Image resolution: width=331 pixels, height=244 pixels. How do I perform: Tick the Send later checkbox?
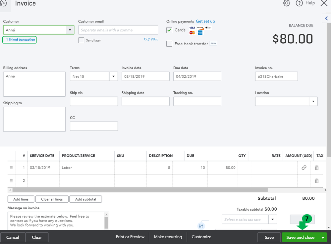coord(81,40)
